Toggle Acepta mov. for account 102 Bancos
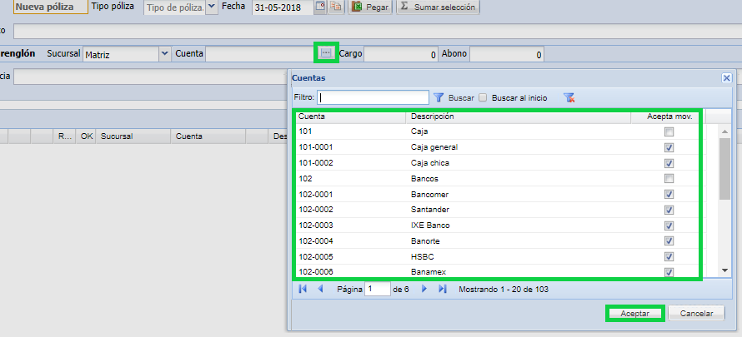742x337 pixels. (x=669, y=179)
